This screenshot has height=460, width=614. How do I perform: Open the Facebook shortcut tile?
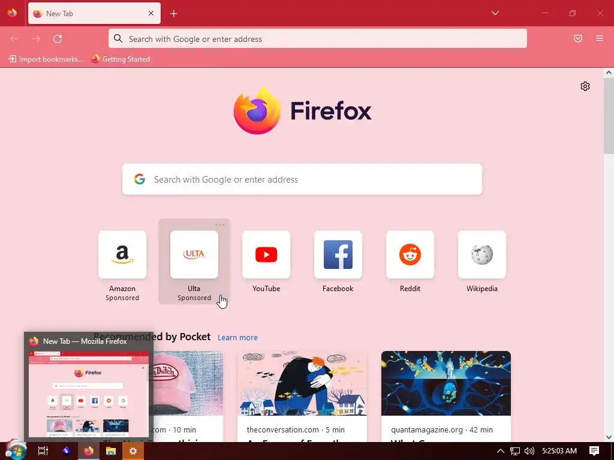[x=338, y=255]
